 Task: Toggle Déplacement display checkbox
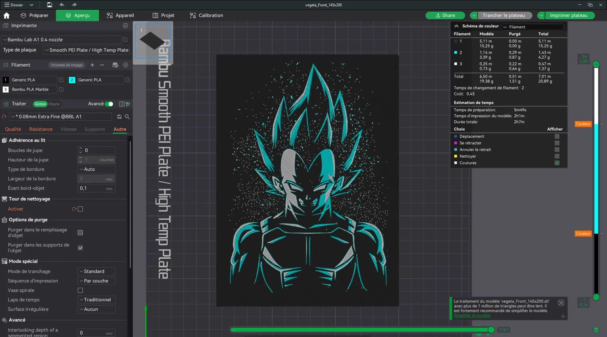point(557,136)
